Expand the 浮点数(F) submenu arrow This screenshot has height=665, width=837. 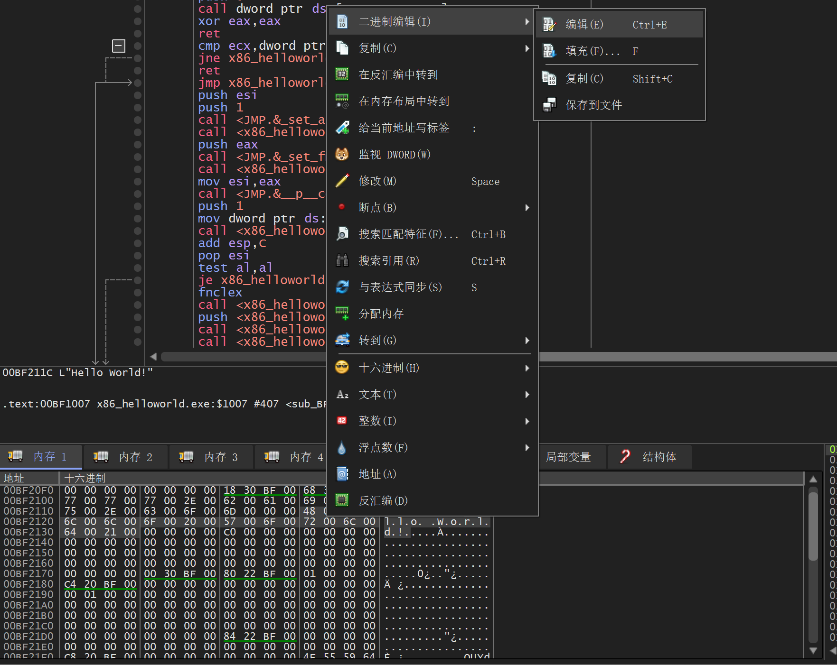click(527, 448)
